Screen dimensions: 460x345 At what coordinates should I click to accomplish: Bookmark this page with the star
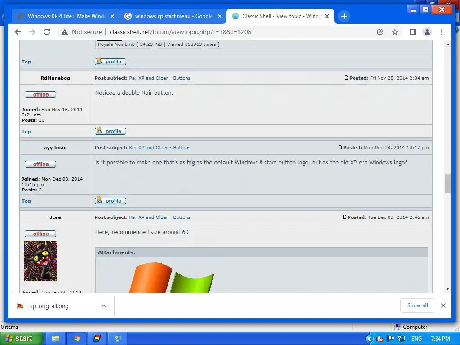point(395,32)
